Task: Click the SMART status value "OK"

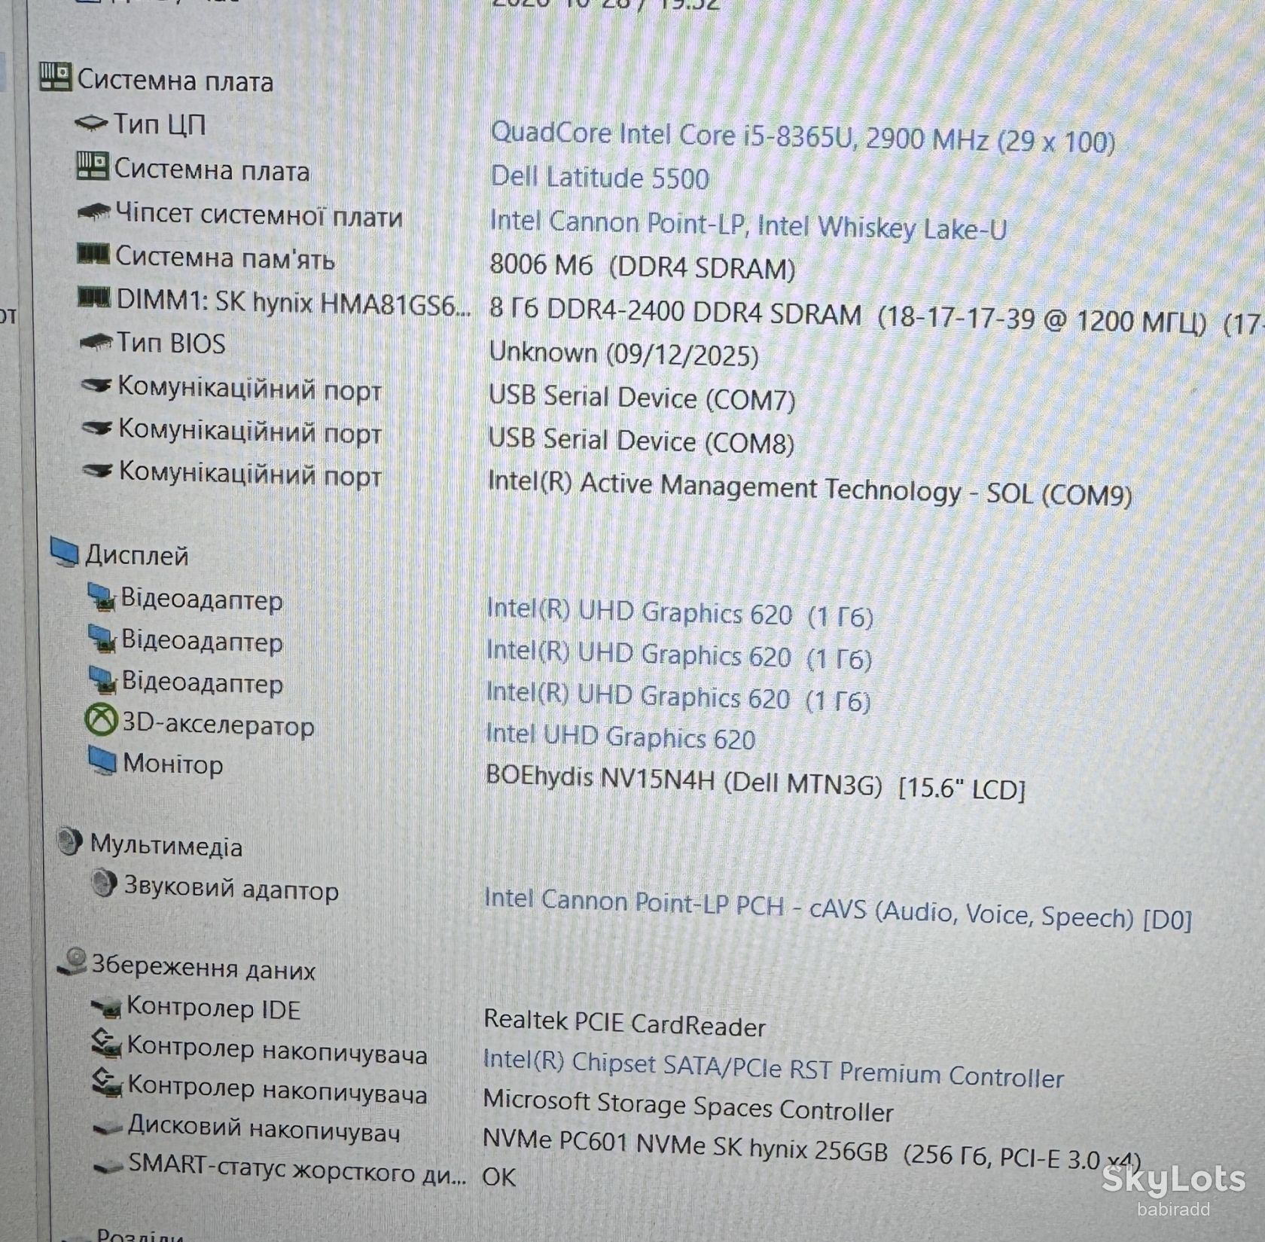Action: (x=499, y=1176)
